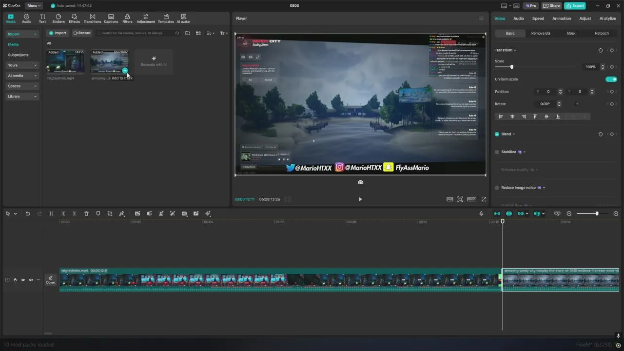Open the Filters panel

[x=127, y=19]
